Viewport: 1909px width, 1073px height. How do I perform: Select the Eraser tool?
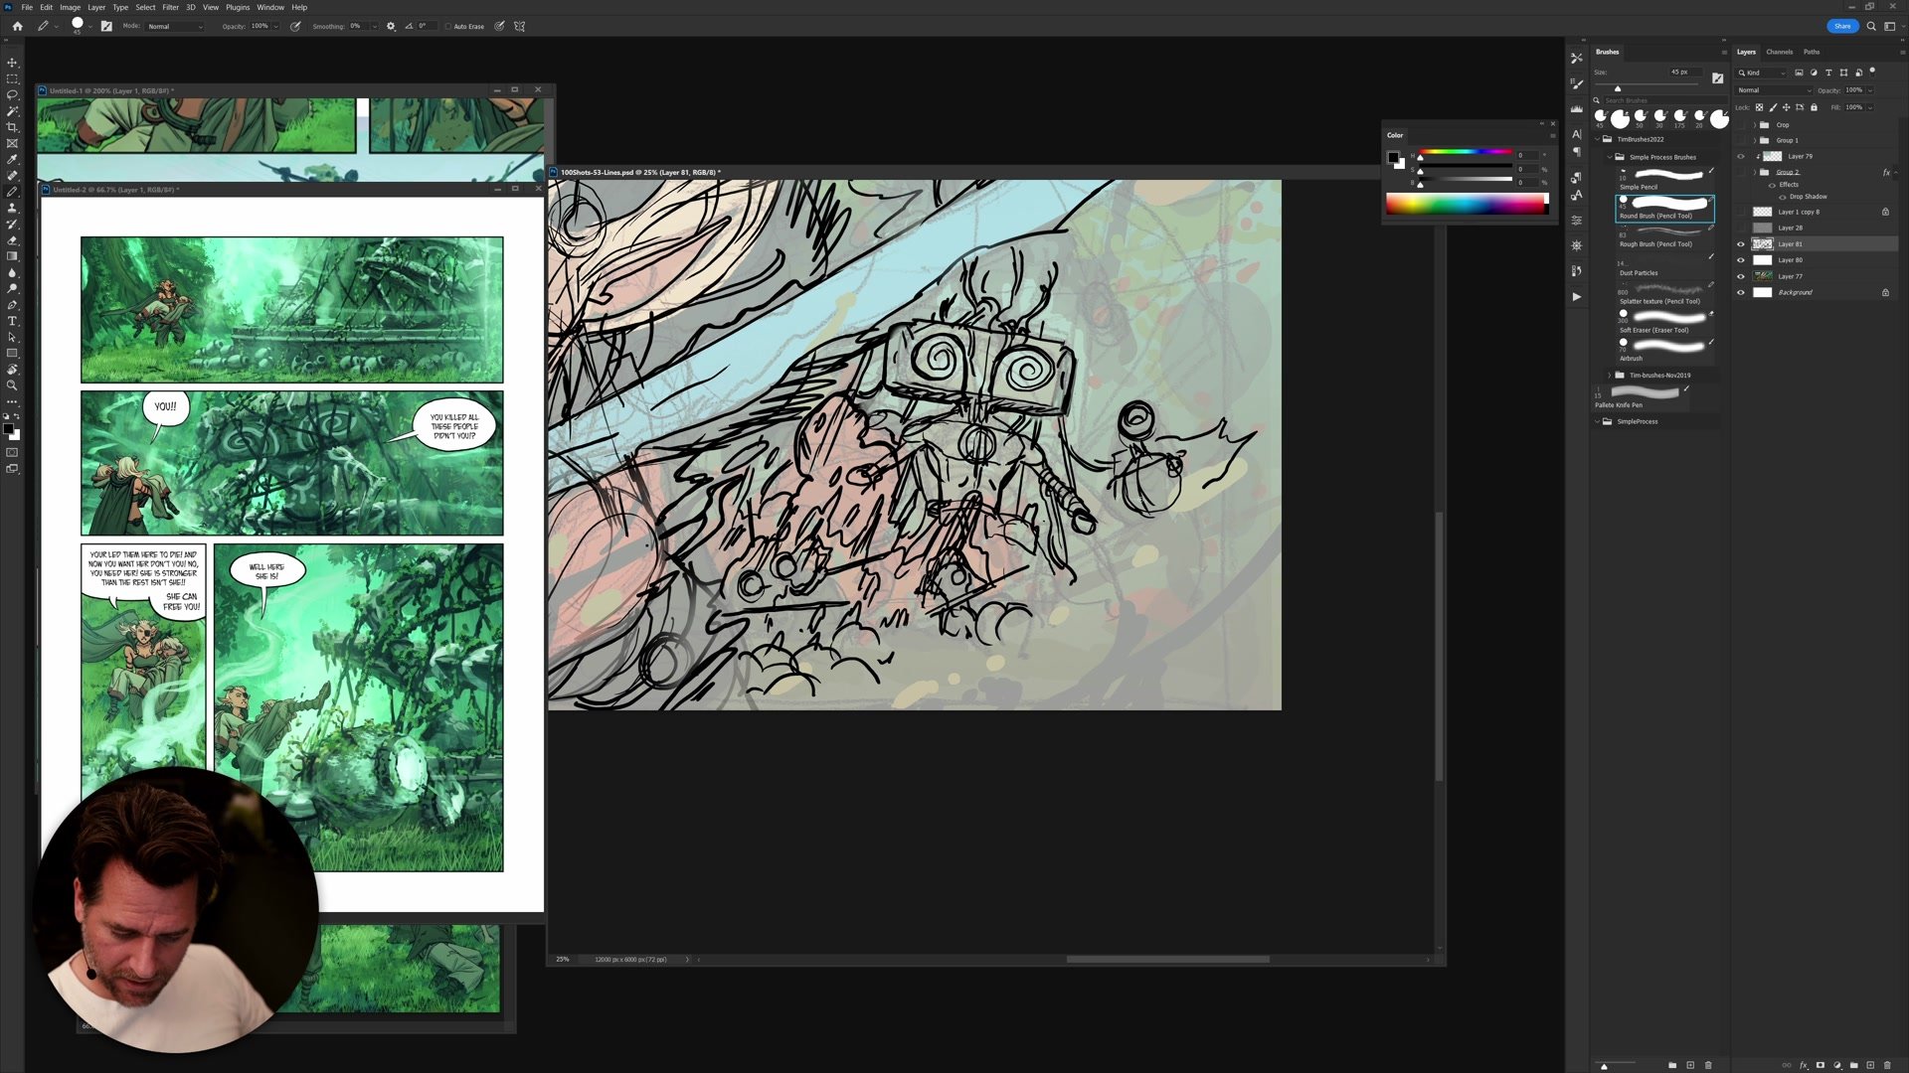[x=12, y=239]
